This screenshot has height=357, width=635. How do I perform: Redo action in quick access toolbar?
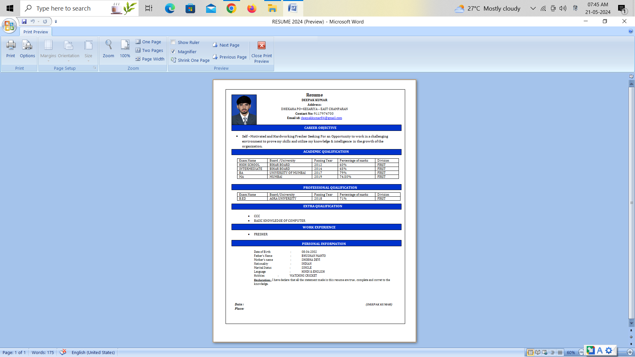pyautogui.click(x=45, y=21)
